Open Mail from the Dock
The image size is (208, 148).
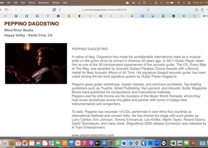38,143
